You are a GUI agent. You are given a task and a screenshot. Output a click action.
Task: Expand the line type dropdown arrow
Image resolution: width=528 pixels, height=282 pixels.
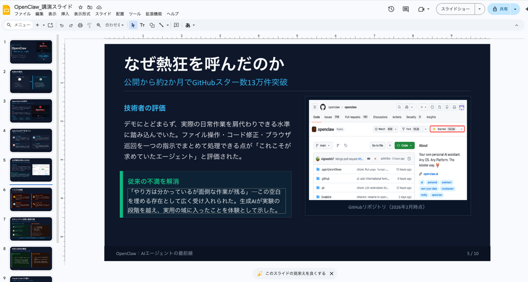pos(168,25)
